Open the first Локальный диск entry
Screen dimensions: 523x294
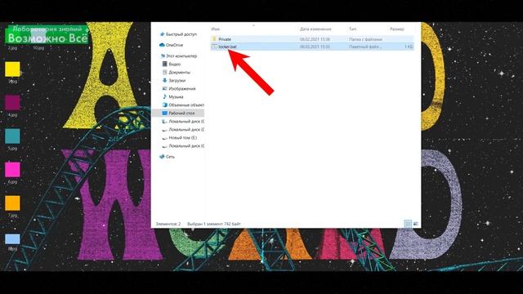coord(183,122)
